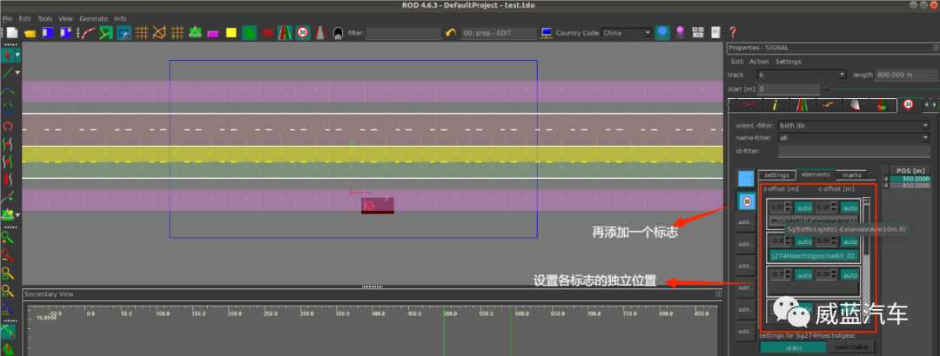Select the 800.0000 POS entry

[x=912, y=186]
